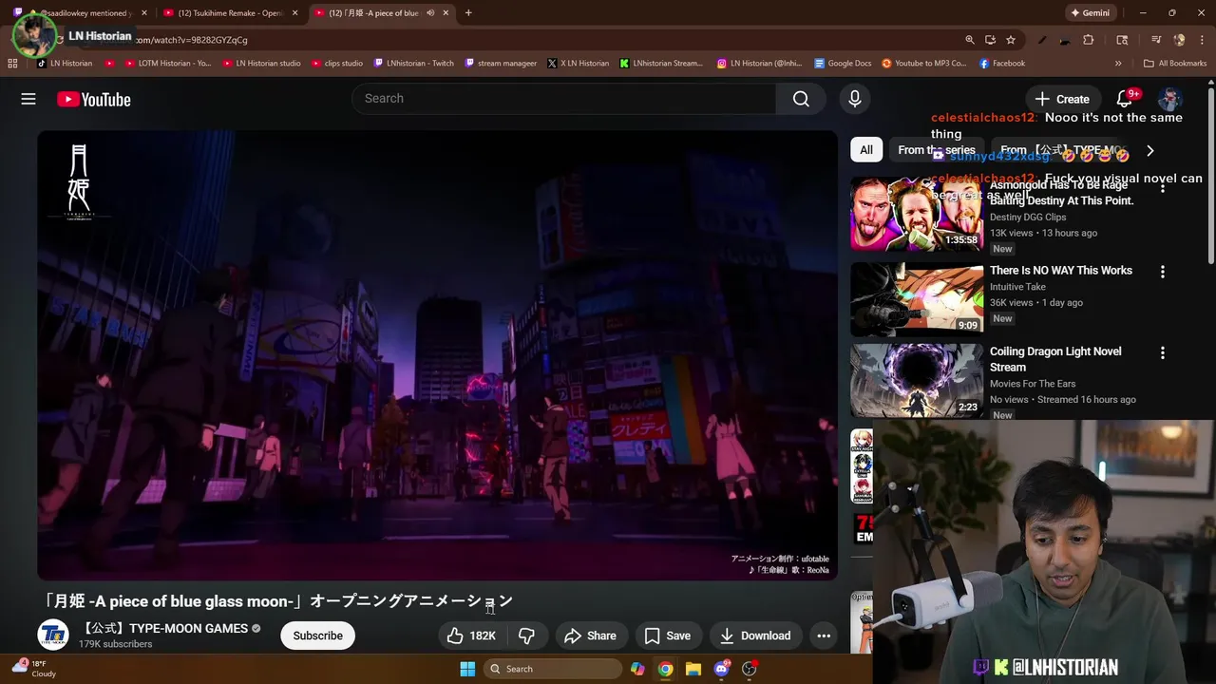Screen dimensions: 1216x684
Task: Select the All filter chip
Action: point(866,150)
